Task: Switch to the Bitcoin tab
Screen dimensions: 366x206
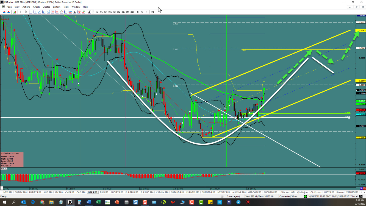Action: (x=340, y=192)
